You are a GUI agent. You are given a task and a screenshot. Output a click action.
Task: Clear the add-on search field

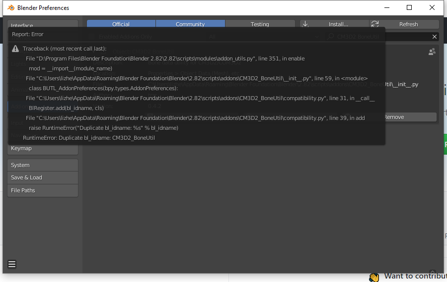point(434,37)
